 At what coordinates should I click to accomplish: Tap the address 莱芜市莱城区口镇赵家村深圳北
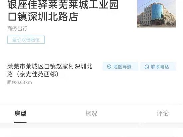(x=50, y=67)
